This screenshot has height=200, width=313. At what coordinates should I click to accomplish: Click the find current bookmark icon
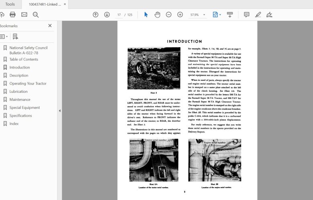click(15, 36)
